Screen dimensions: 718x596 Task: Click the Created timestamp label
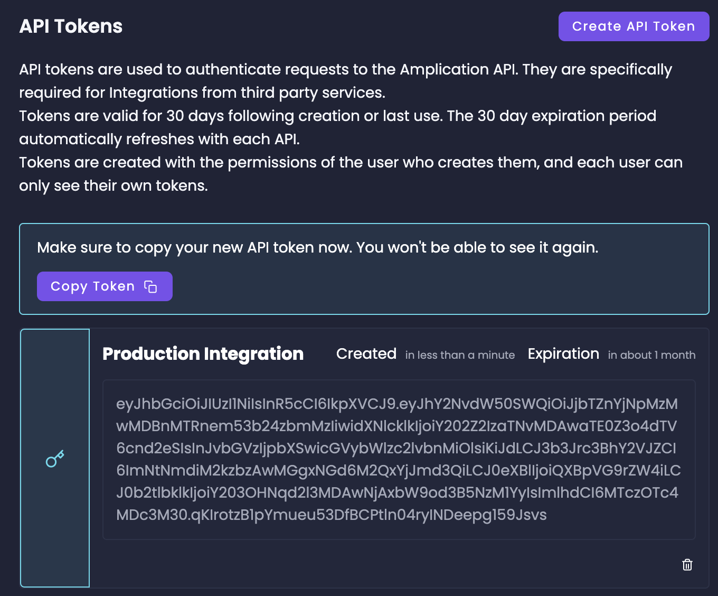[x=366, y=353]
